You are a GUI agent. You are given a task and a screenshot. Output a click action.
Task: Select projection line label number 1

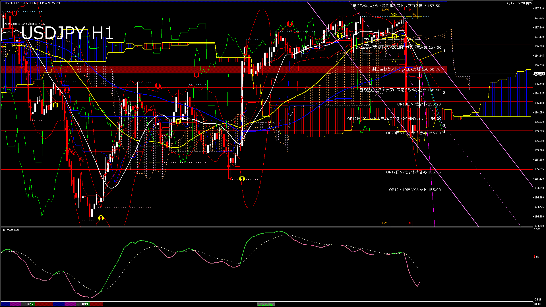pyautogui.click(x=444, y=51)
